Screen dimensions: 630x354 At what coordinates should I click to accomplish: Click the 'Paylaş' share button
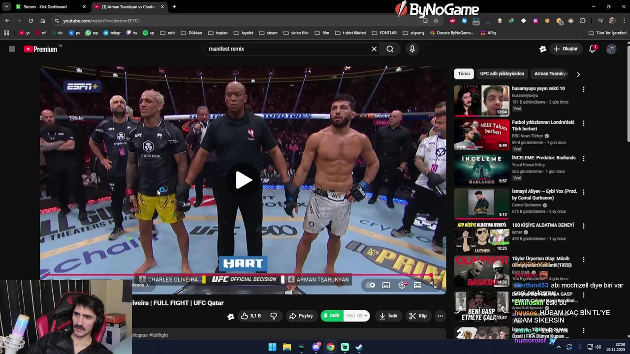(301, 316)
